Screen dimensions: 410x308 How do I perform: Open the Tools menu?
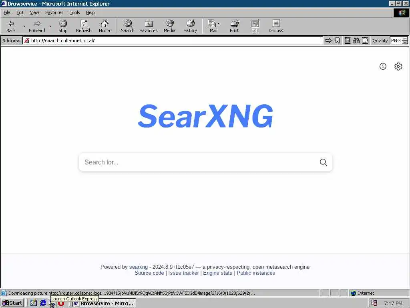coord(74,12)
